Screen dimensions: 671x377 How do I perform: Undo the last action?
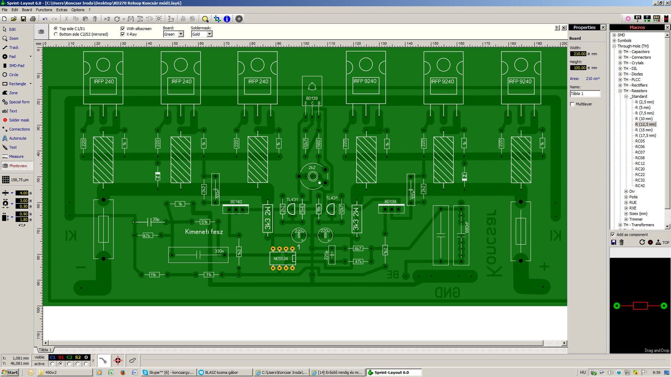pos(45,19)
